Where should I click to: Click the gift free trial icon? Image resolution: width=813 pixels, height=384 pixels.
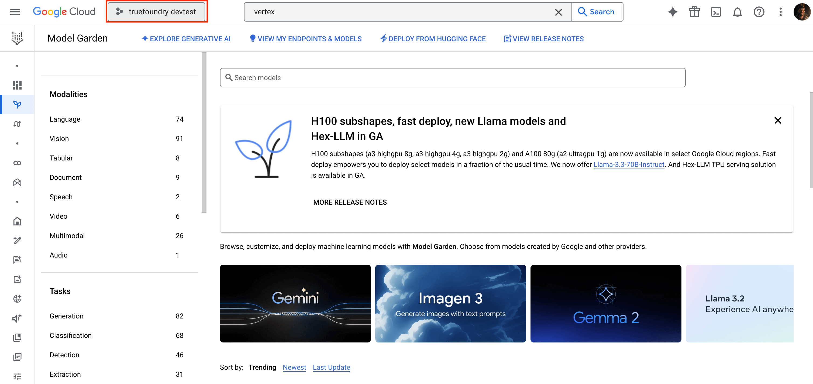tap(694, 12)
